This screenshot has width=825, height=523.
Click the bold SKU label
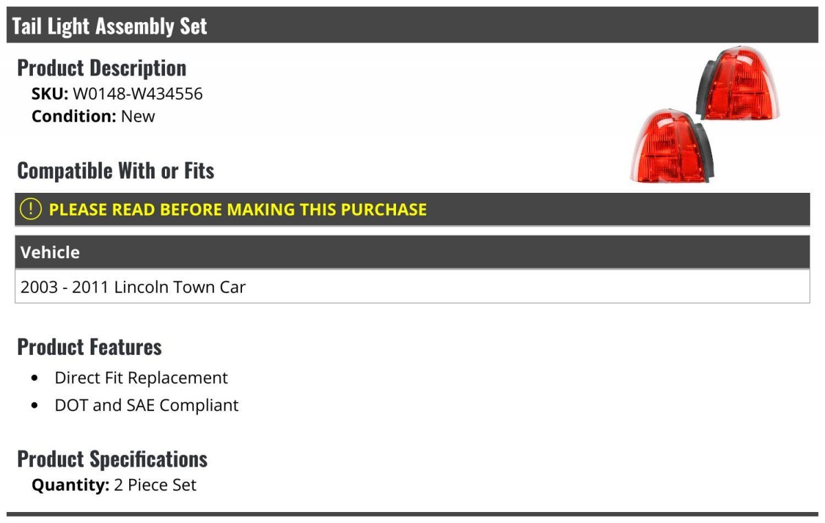coord(49,93)
